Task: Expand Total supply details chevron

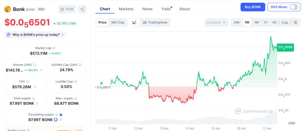Action: tap(37, 103)
